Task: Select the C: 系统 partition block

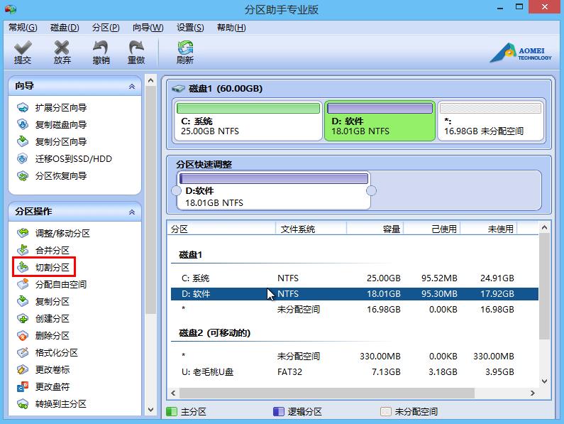Action: click(248, 121)
